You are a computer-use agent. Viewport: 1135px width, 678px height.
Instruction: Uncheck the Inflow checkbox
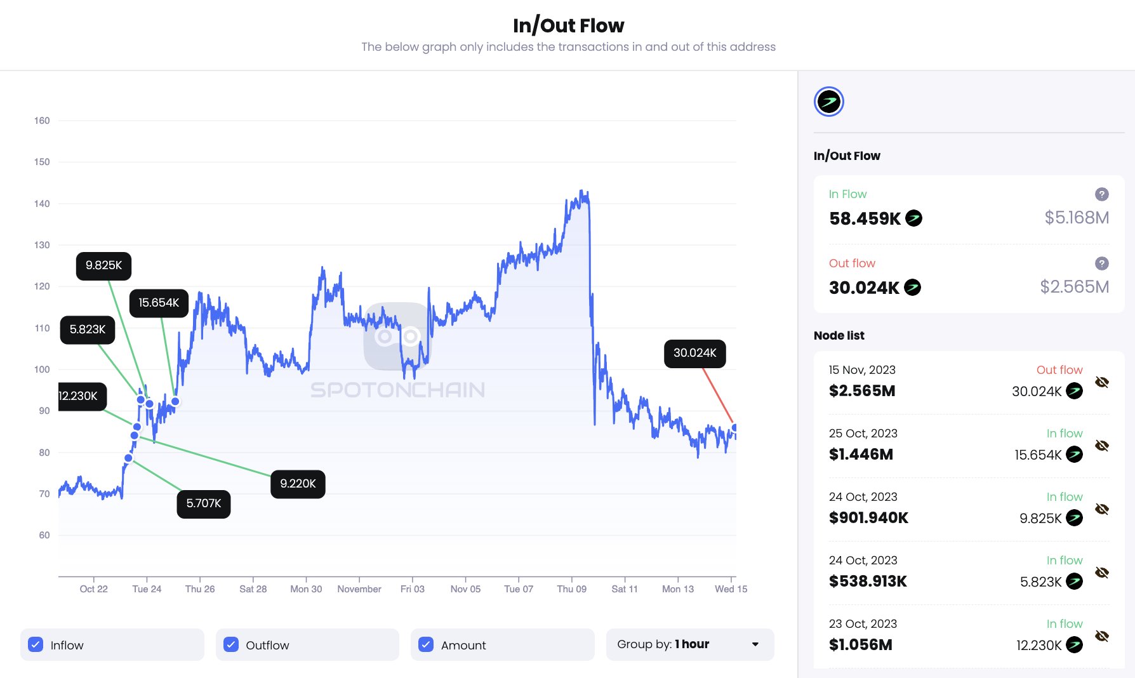[36, 645]
